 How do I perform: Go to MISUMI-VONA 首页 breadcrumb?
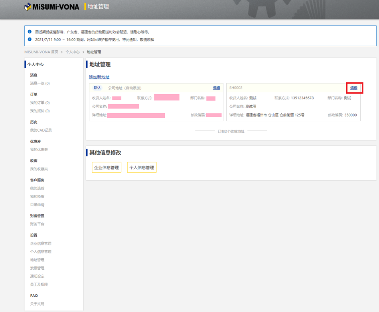pos(41,52)
